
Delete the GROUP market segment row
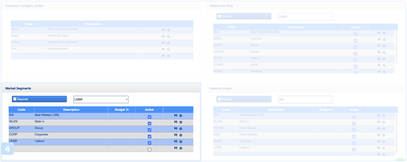pyautogui.click(x=181, y=129)
